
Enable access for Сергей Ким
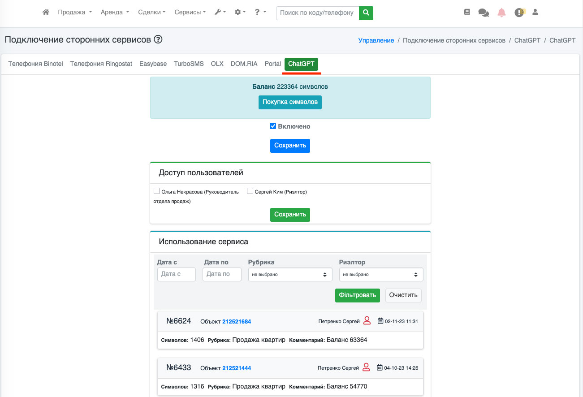[250, 191]
